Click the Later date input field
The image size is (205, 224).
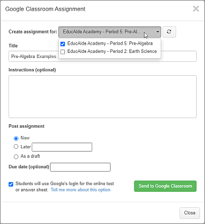(x=62, y=147)
